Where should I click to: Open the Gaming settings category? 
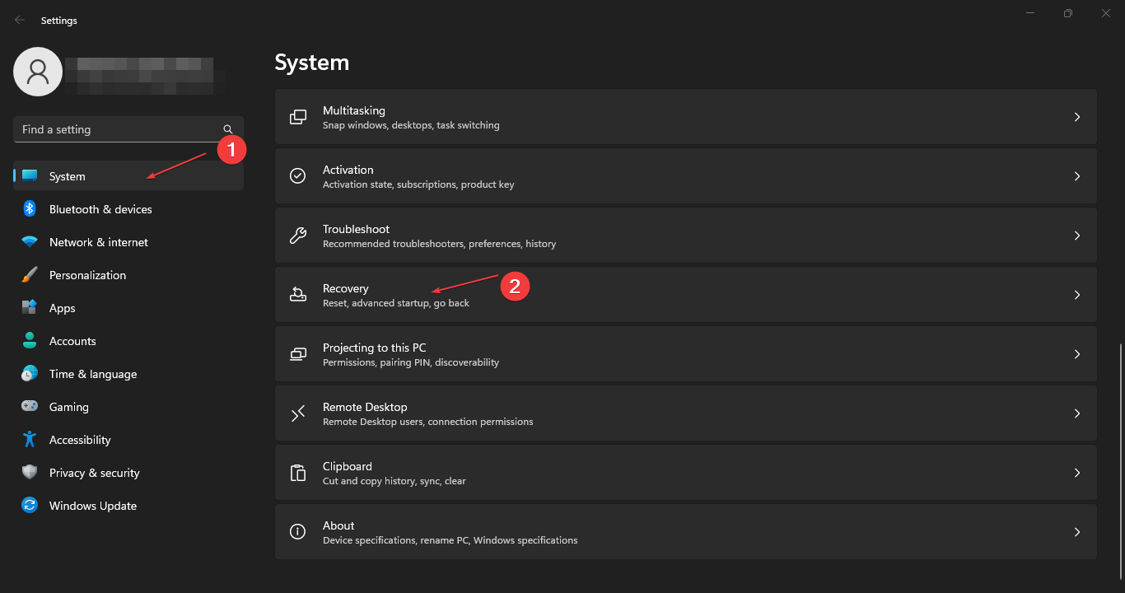[x=128, y=407]
